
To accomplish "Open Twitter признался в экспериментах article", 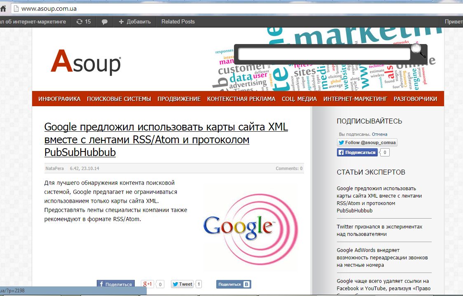I will coord(379,231).
